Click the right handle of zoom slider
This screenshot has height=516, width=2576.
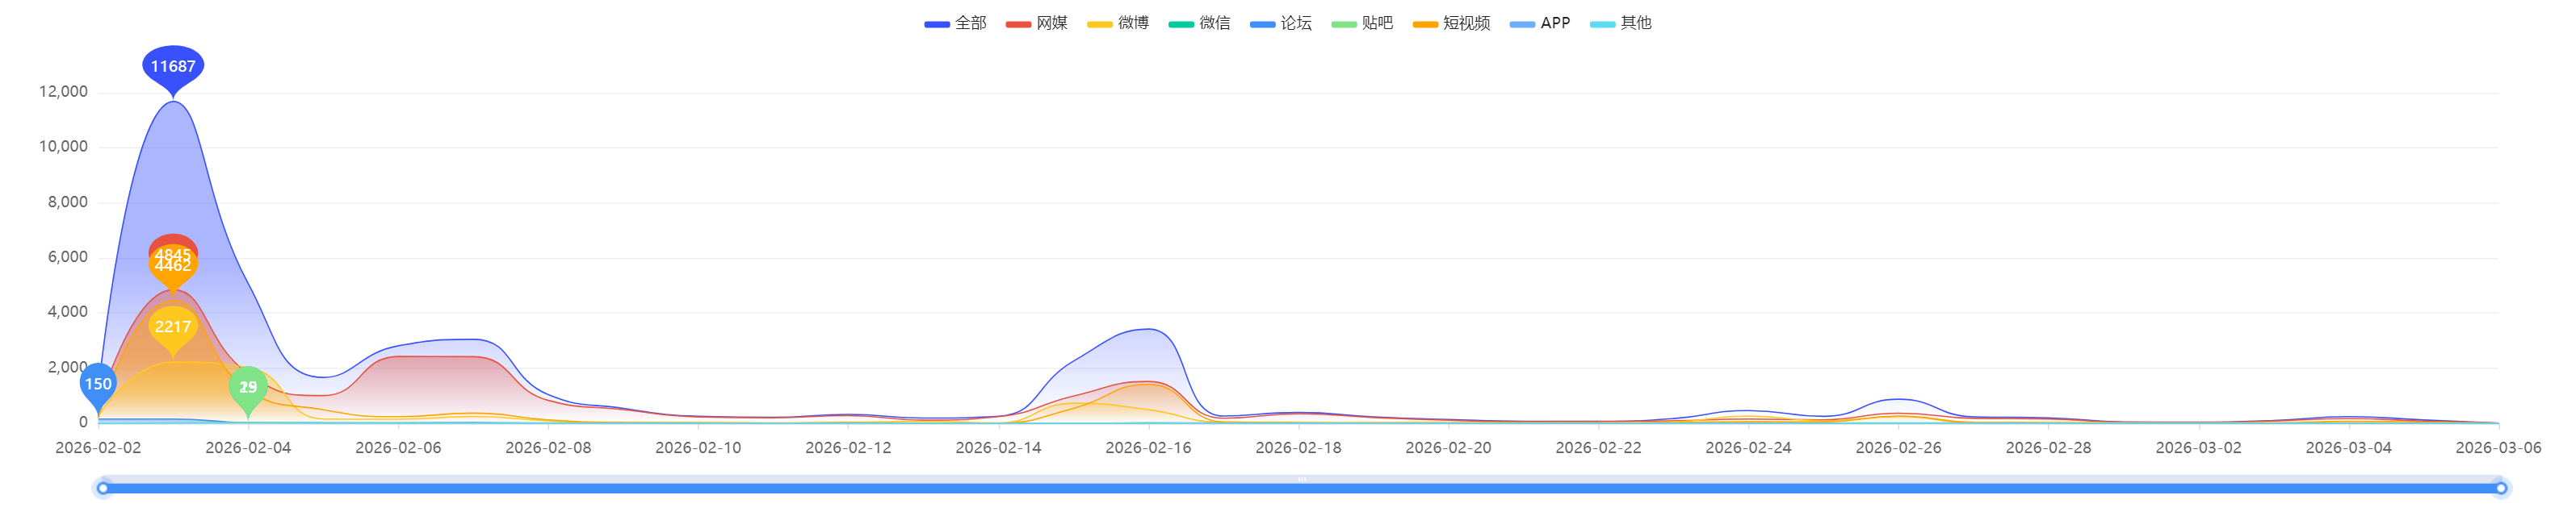pos(2500,488)
